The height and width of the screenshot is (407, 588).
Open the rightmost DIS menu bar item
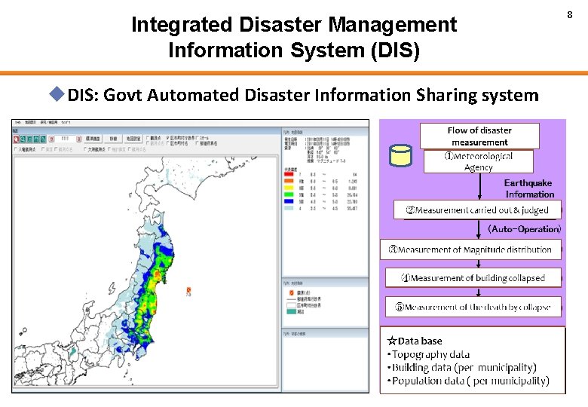[x=66, y=123]
